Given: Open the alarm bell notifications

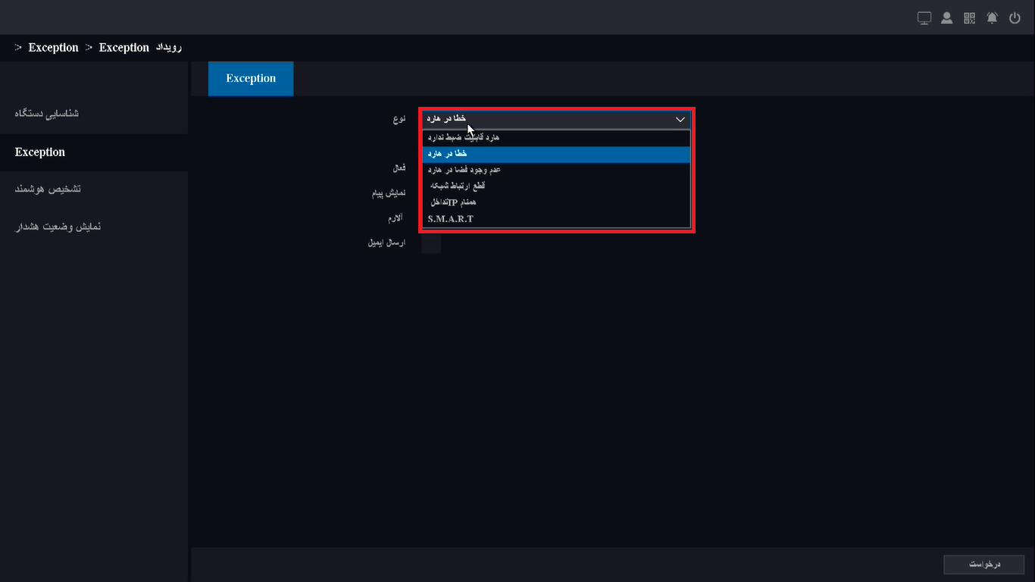Looking at the screenshot, I should (993, 18).
